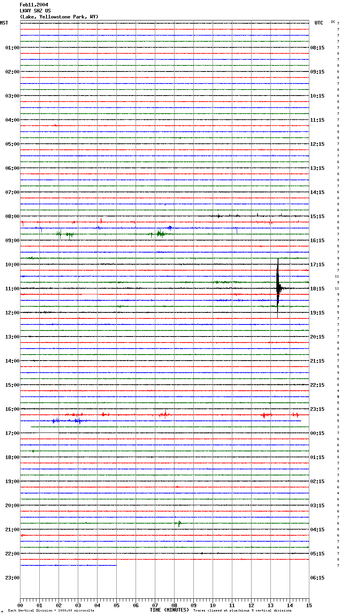Click the location text Lake, Yellowstone Park, WY
Viewport: 341px width, 616px height.
59,17
